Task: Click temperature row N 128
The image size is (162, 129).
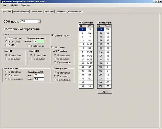Action: pos(101,56)
